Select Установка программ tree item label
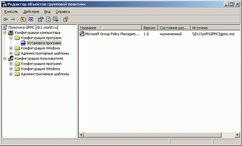 tap(44, 43)
